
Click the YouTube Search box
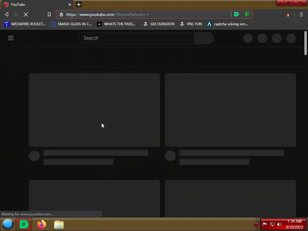[x=137, y=38]
